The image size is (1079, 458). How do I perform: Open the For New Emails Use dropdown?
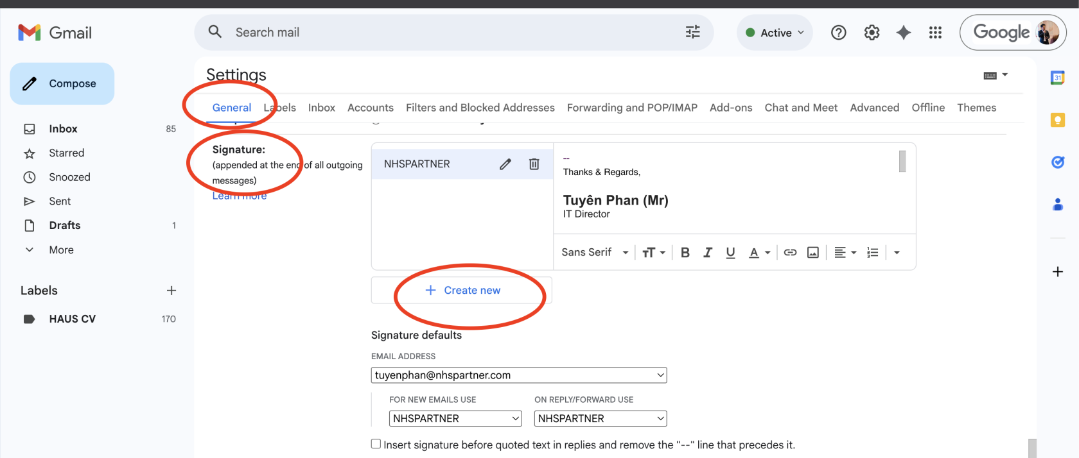click(x=455, y=419)
